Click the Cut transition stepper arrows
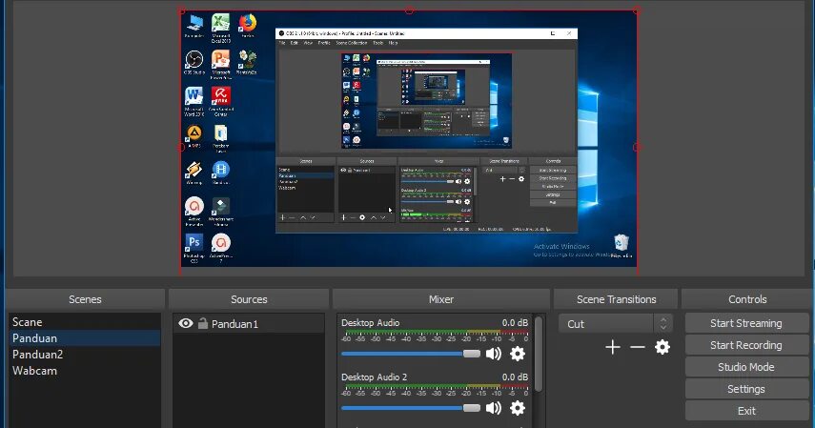815x428 pixels. click(x=663, y=323)
